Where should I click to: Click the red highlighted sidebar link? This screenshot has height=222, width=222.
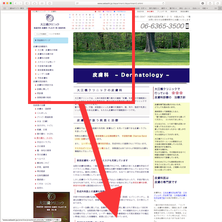tap(44, 138)
